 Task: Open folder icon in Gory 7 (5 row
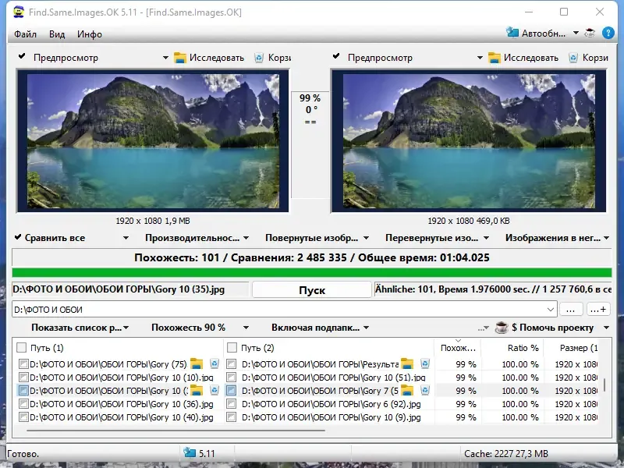point(407,391)
